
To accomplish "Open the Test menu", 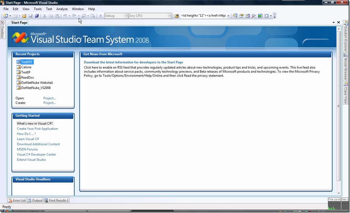I will 49,9.
